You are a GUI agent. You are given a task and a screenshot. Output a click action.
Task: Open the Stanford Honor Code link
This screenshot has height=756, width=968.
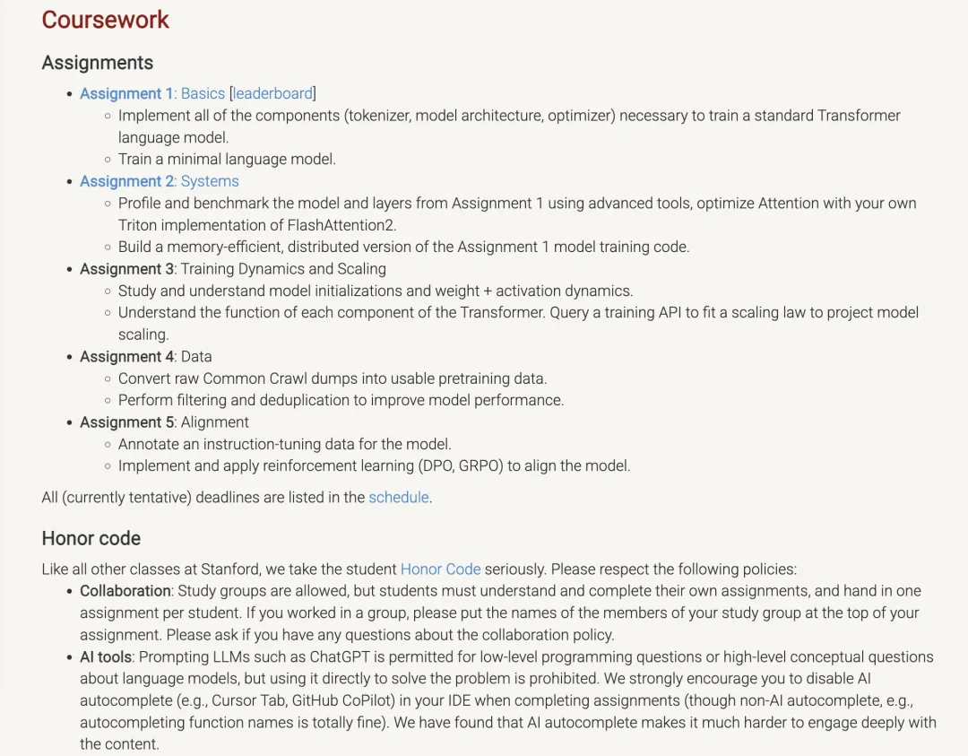click(x=440, y=569)
